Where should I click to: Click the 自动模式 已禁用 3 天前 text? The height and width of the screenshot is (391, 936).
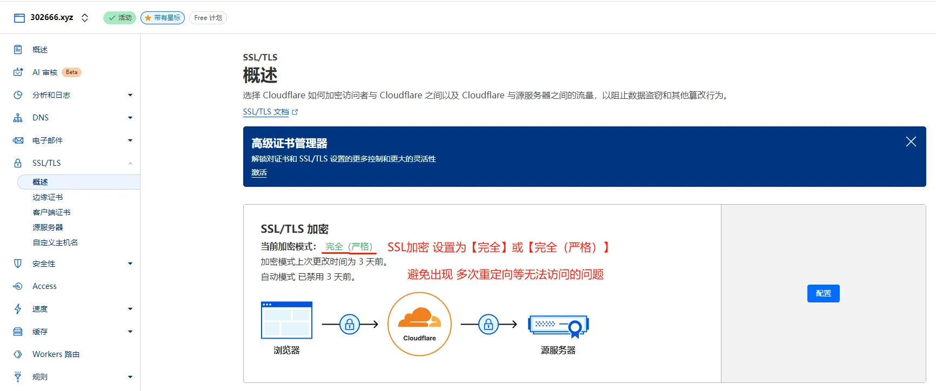coord(308,277)
